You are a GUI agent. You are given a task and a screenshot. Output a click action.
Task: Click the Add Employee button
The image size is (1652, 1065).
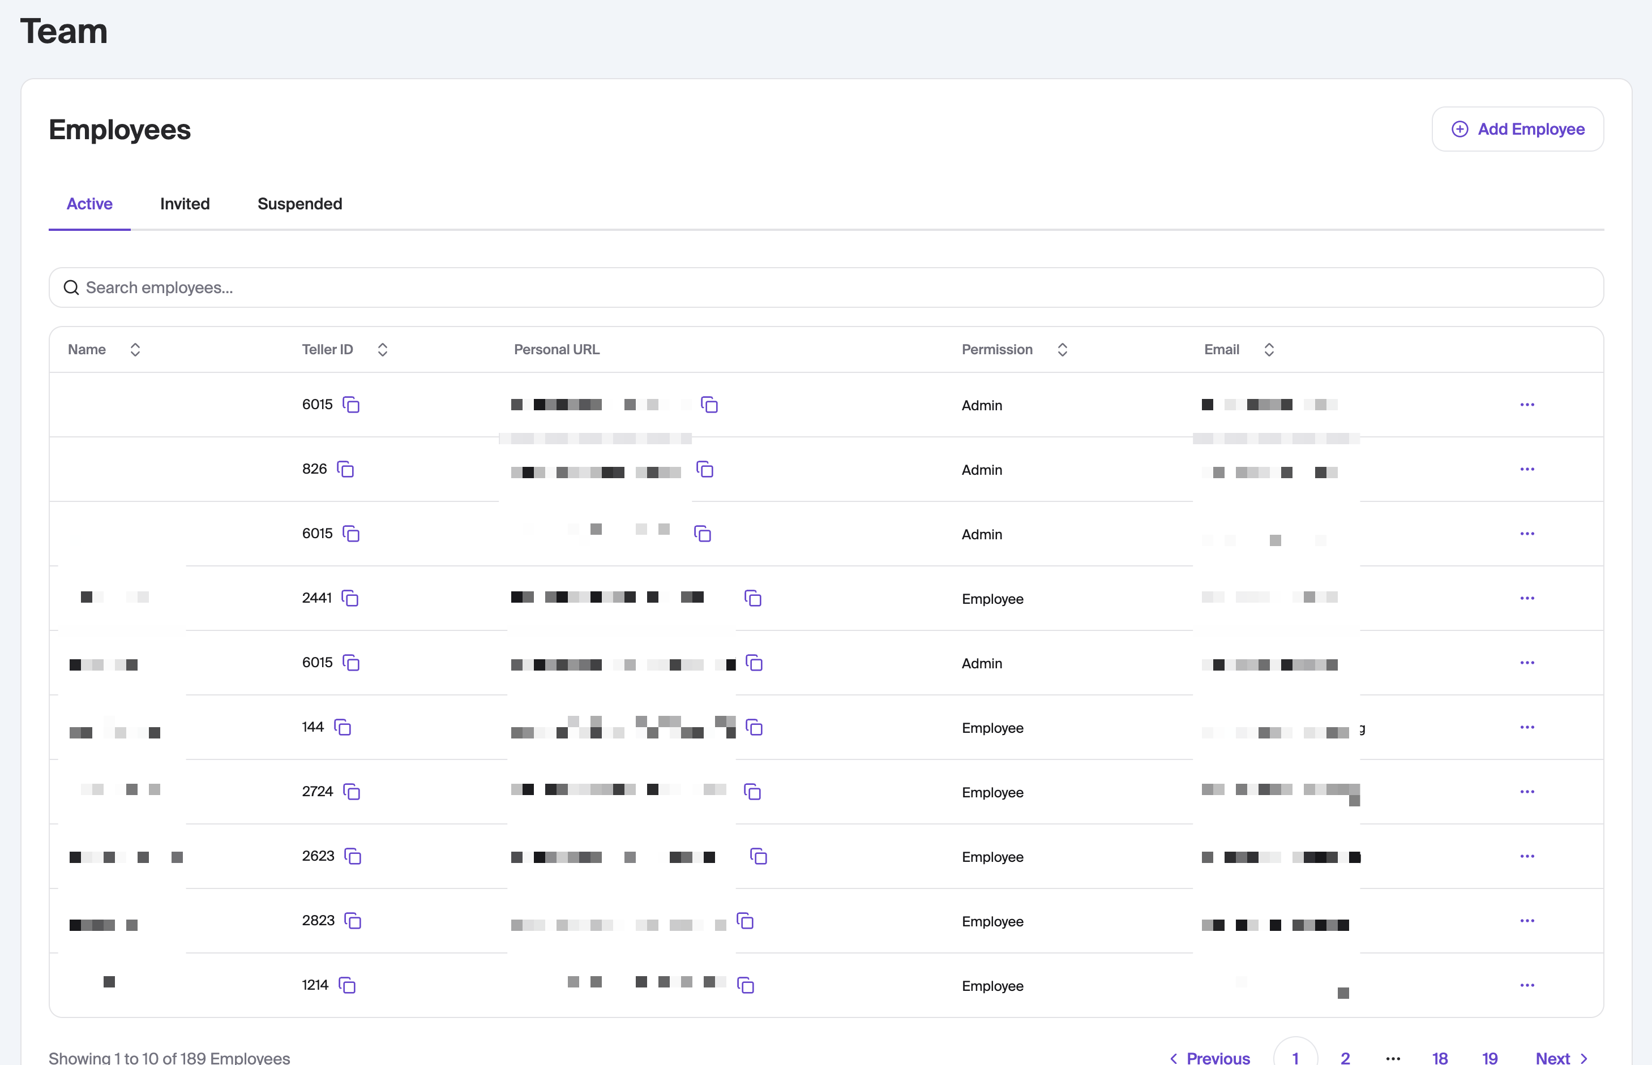click(1517, 130)
